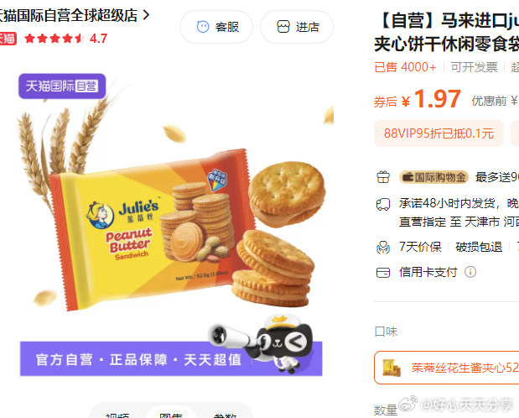This screenshot has width=519, height=418.
Task: Click the delivery truck icon beside 承诺48小时内发货
Action: click(383, 204)
